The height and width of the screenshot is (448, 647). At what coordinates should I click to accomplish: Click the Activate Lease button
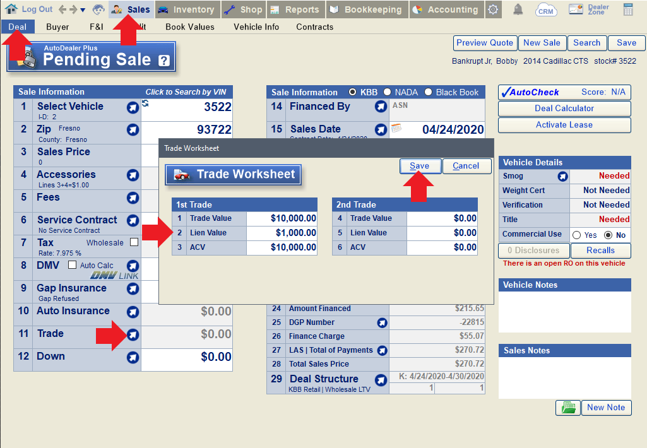point(564,125)
